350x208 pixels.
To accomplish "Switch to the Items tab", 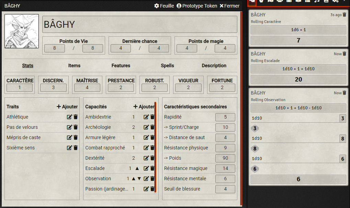I will click(74, 65).
